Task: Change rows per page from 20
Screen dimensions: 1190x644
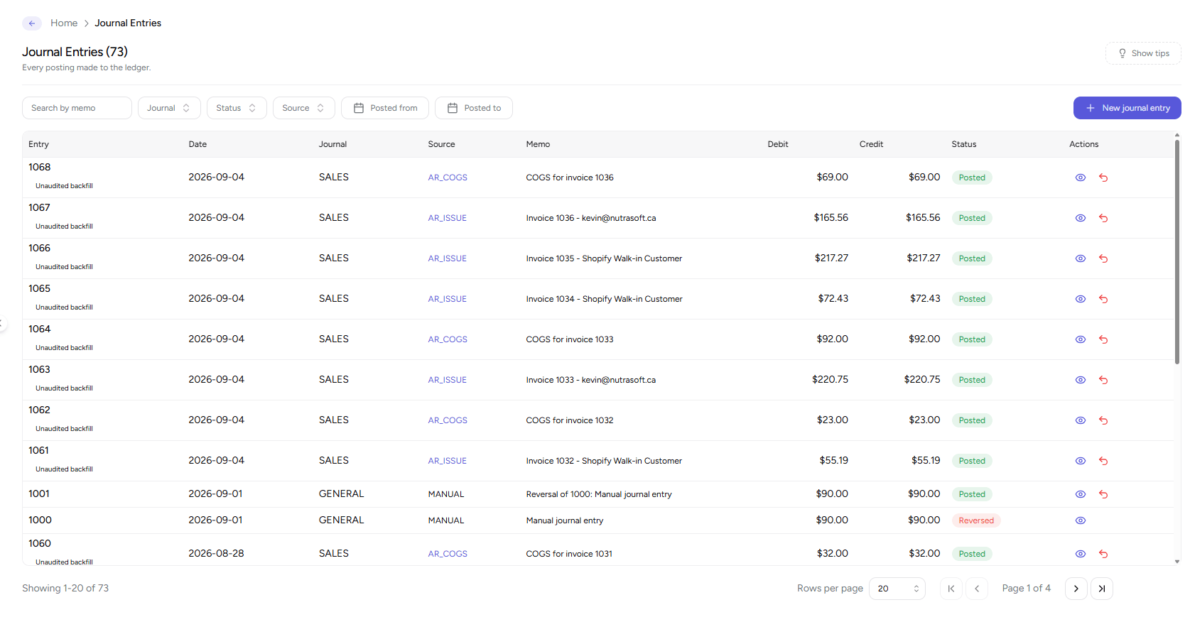Action: [x=897, y=589]
